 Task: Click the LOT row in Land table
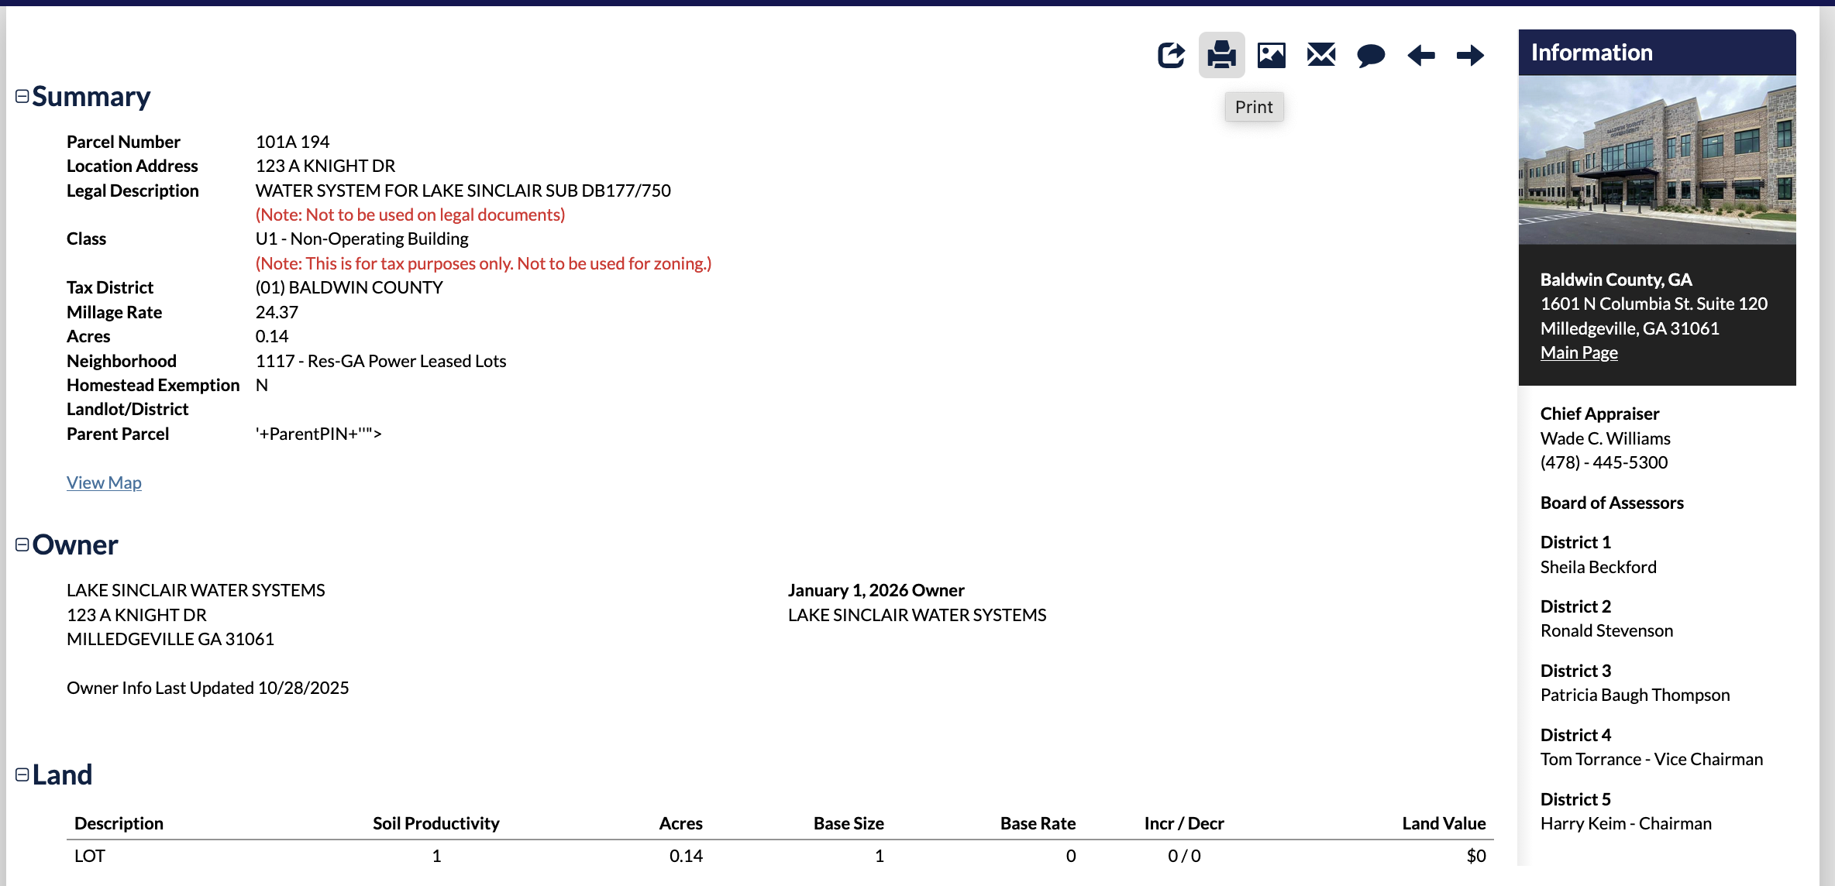(90, 856)
